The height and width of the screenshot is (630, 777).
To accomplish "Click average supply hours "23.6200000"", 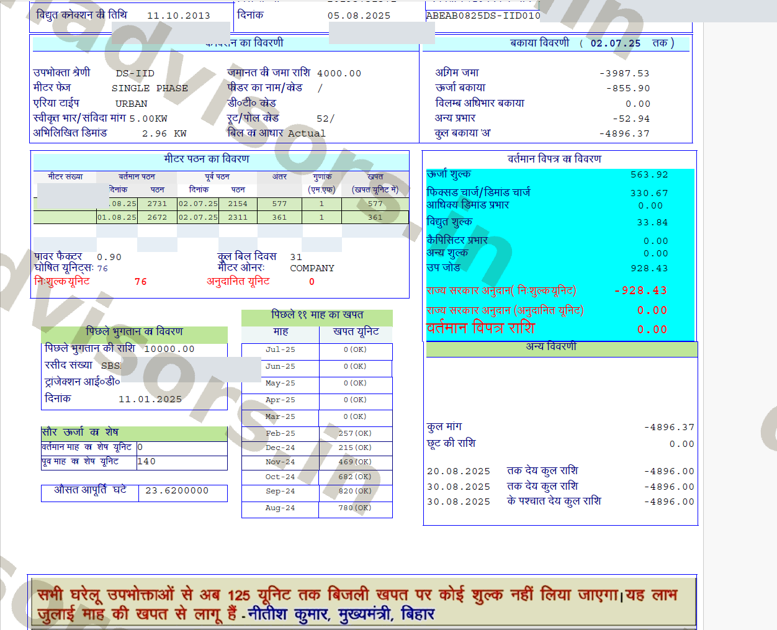I will (177, 491).
